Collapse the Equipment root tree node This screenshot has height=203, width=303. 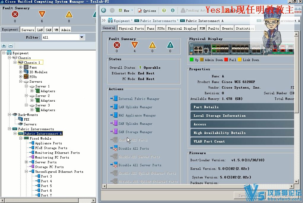tap(4, 53)
